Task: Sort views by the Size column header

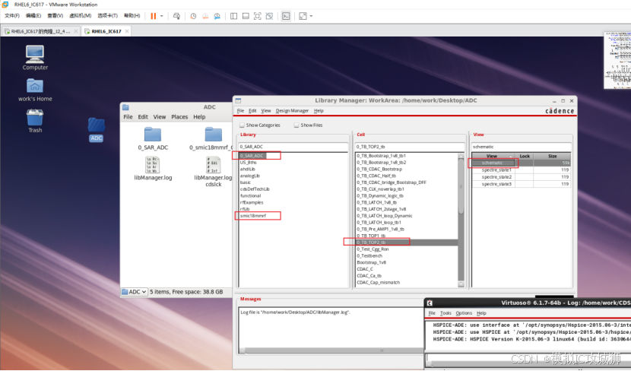Action: pyautogui.click(x=553, y=156)
